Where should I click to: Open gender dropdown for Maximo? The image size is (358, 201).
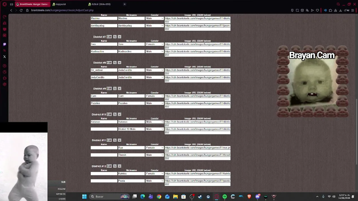(x=155, y=18)
